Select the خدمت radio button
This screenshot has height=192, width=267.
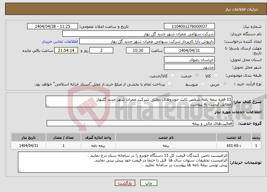coord(197,75)
